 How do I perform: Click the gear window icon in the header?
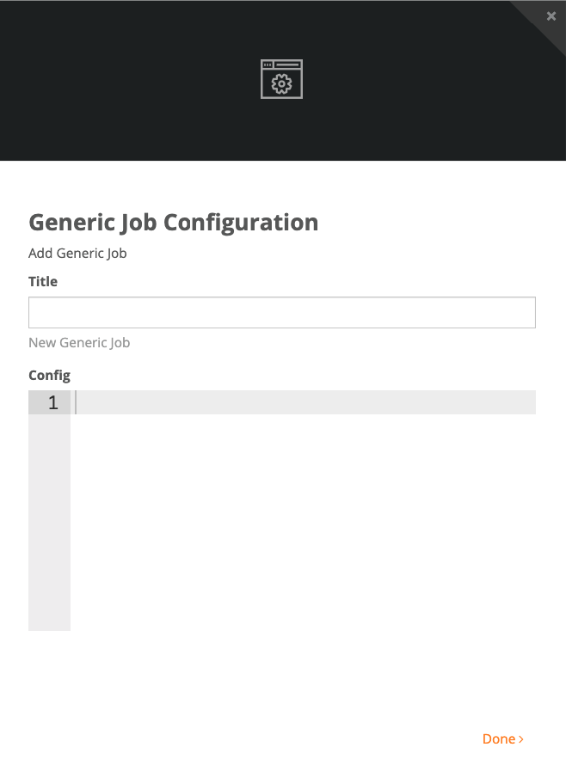(282, 79)
